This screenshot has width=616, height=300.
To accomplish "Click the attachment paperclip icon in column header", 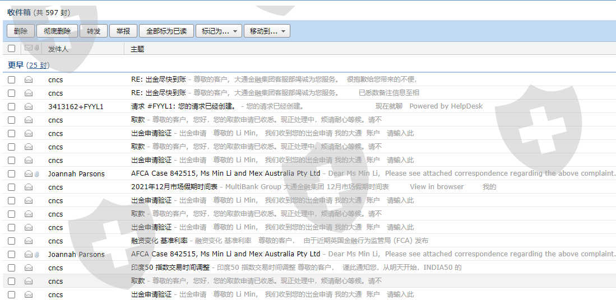I will 37,49.
